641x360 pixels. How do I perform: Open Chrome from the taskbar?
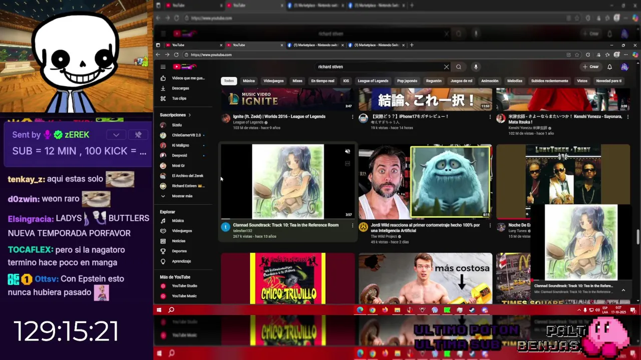[x=372, y=310]
